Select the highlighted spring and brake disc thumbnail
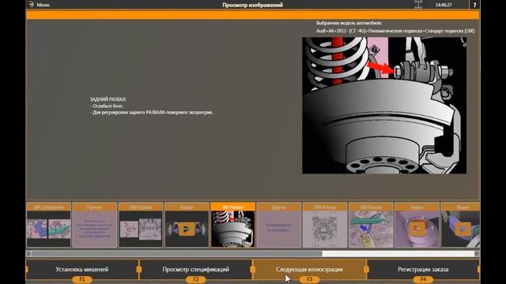 pos(232,225)
